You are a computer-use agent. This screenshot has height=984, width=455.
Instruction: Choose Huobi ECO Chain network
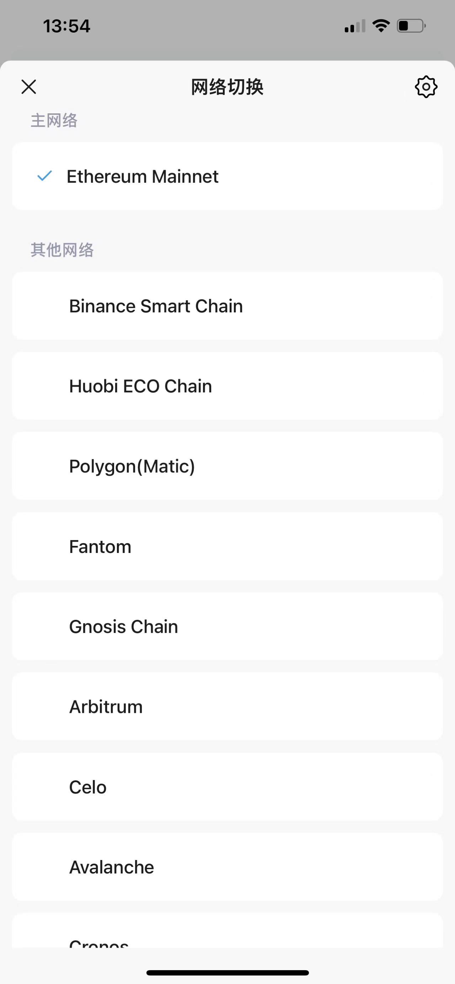[227, 386]
